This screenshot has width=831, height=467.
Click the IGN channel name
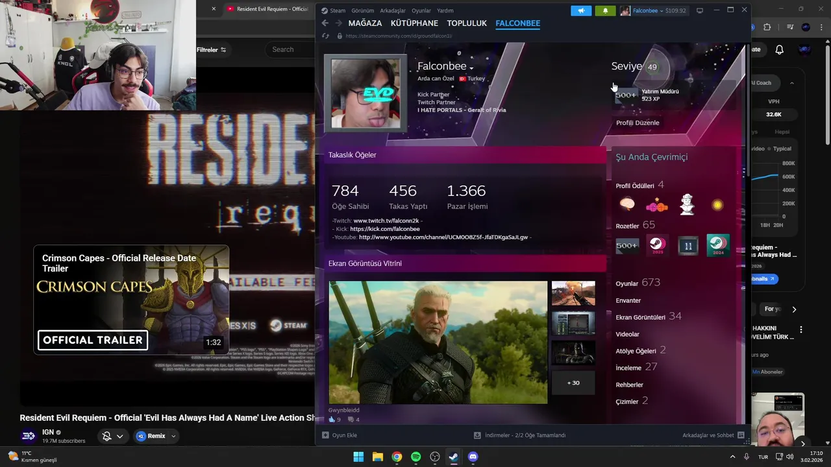click(x=48, y=433)
